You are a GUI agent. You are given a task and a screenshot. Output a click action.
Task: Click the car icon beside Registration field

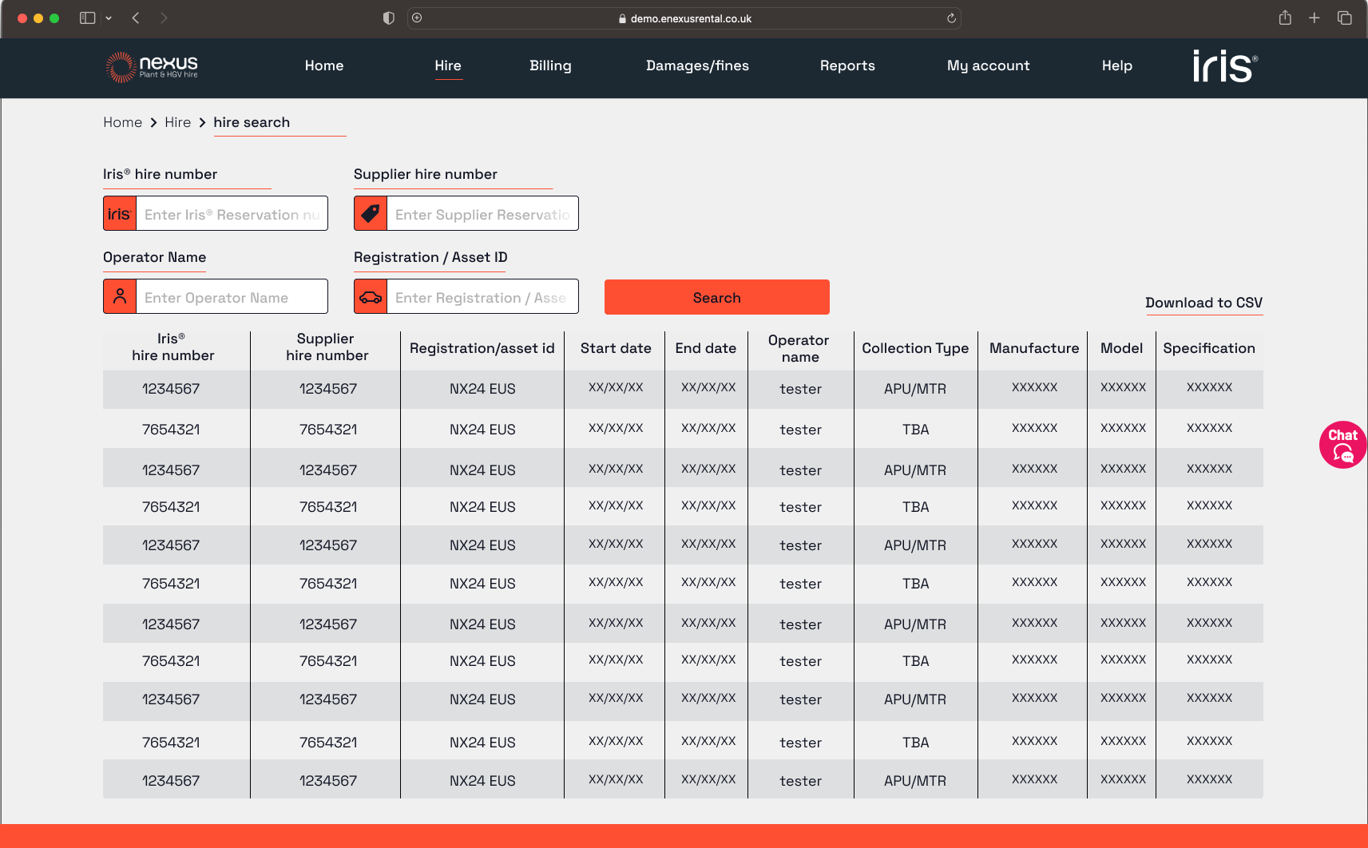[x=371, y=296]
